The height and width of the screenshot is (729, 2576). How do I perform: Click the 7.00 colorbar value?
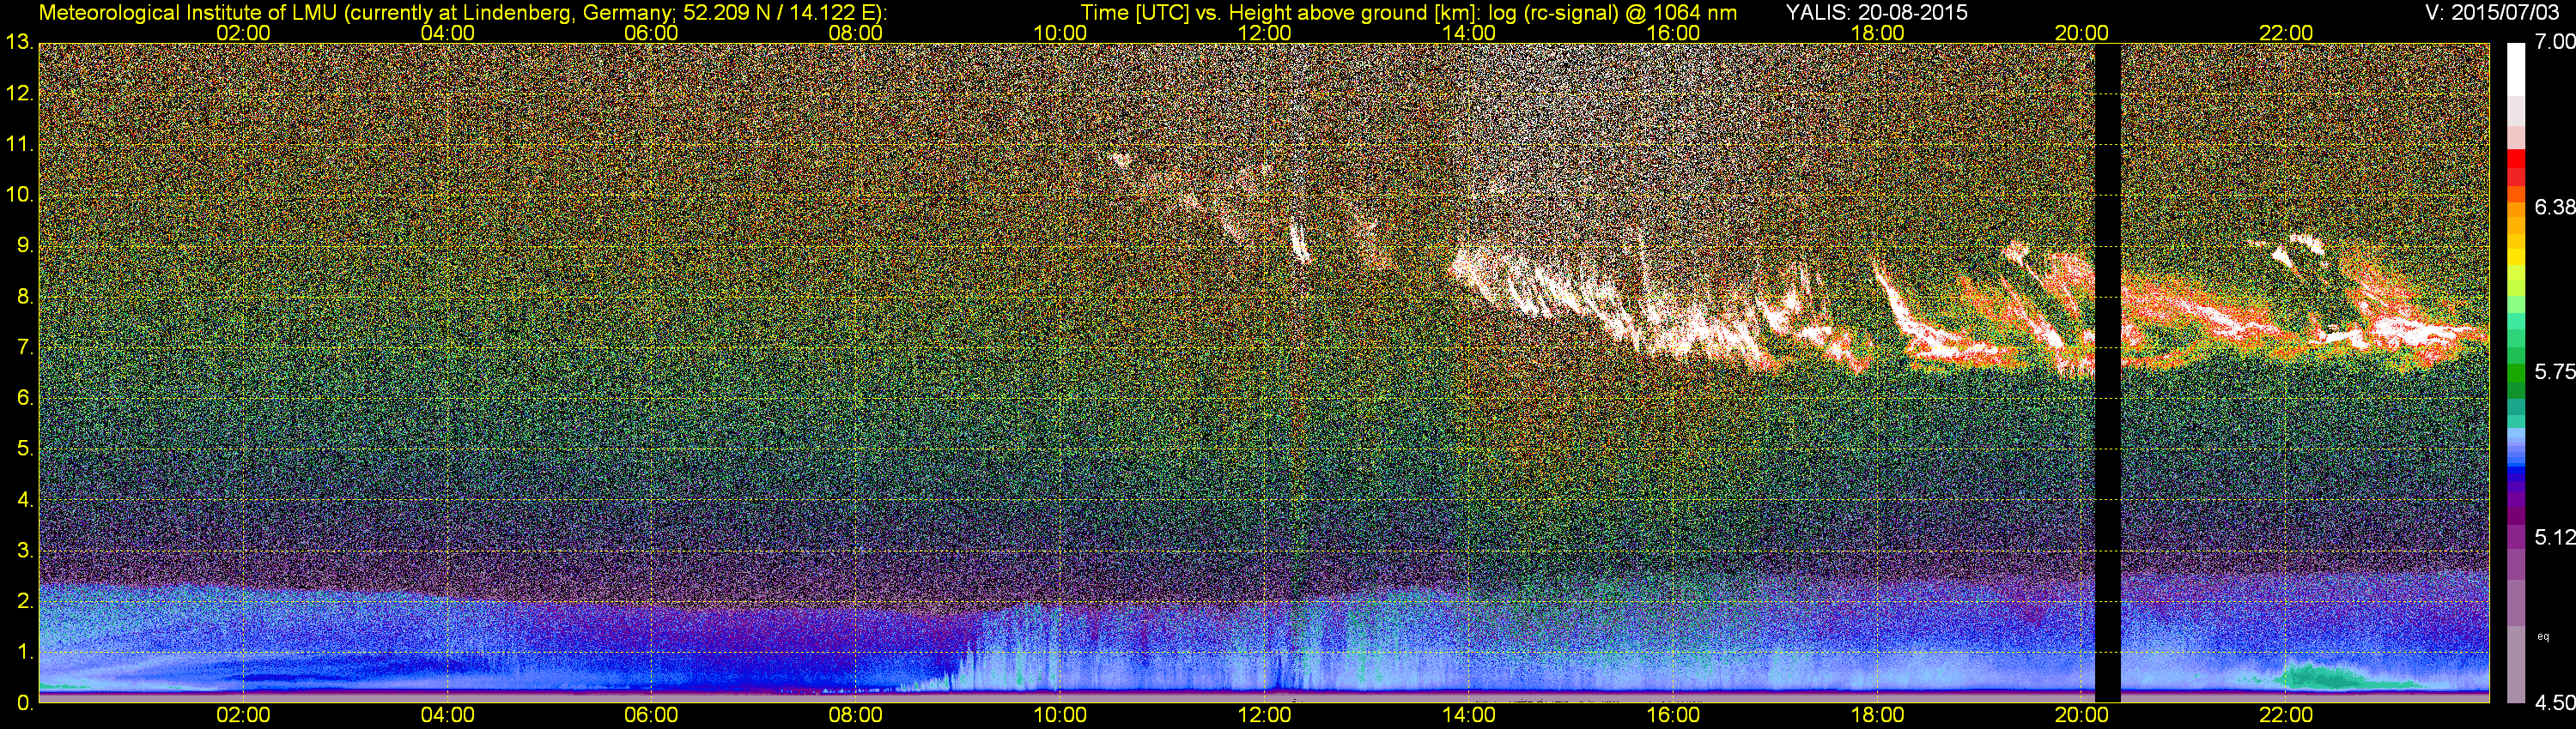2554,42
